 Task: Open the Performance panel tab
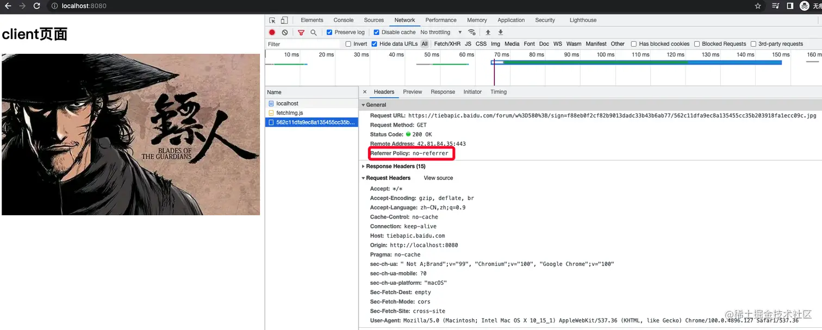pos(441,20)
